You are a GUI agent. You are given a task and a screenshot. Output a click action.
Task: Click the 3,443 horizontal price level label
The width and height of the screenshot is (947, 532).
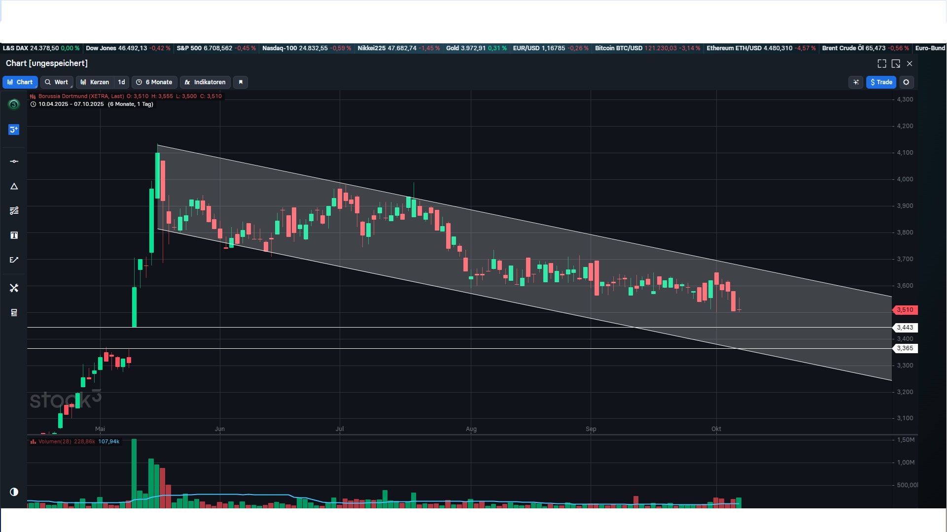(x=905, y=328)
